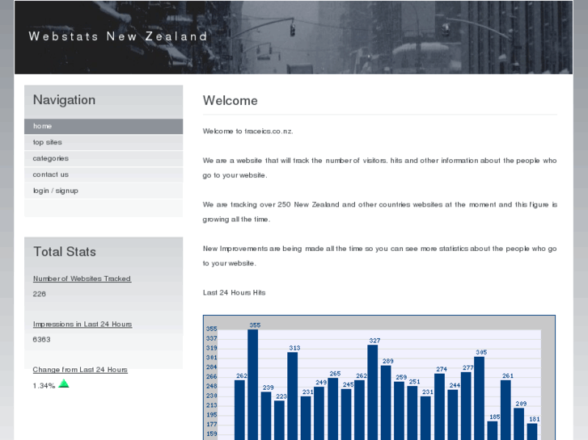588x440 pixels.
Task: Click the Welcome heading
Action: tap(231, 101)
